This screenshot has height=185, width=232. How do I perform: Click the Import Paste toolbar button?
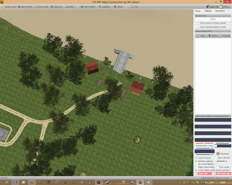point(25,7)
